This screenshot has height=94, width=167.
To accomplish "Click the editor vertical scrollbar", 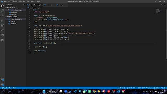I will click(166, 34).
